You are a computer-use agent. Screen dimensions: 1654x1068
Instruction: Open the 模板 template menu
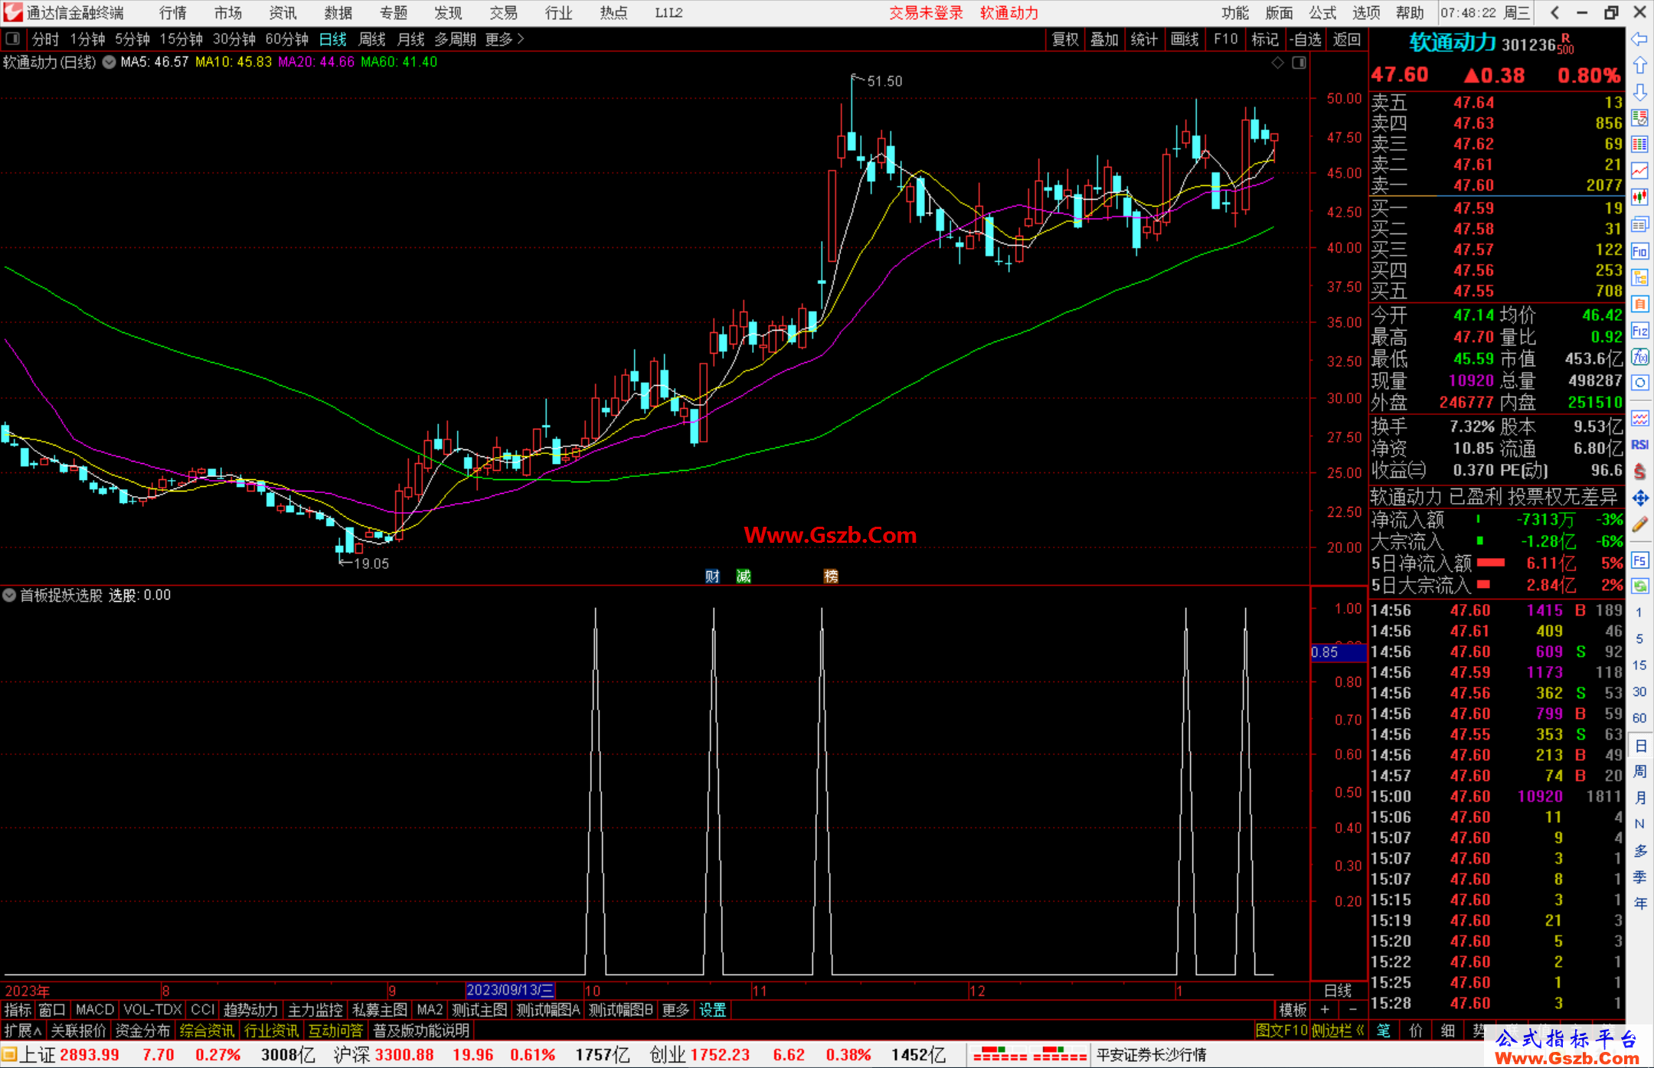point(1293,1010)
